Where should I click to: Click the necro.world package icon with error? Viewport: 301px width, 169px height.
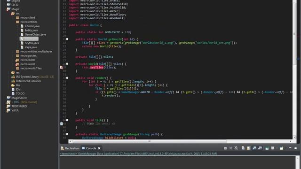17,64
